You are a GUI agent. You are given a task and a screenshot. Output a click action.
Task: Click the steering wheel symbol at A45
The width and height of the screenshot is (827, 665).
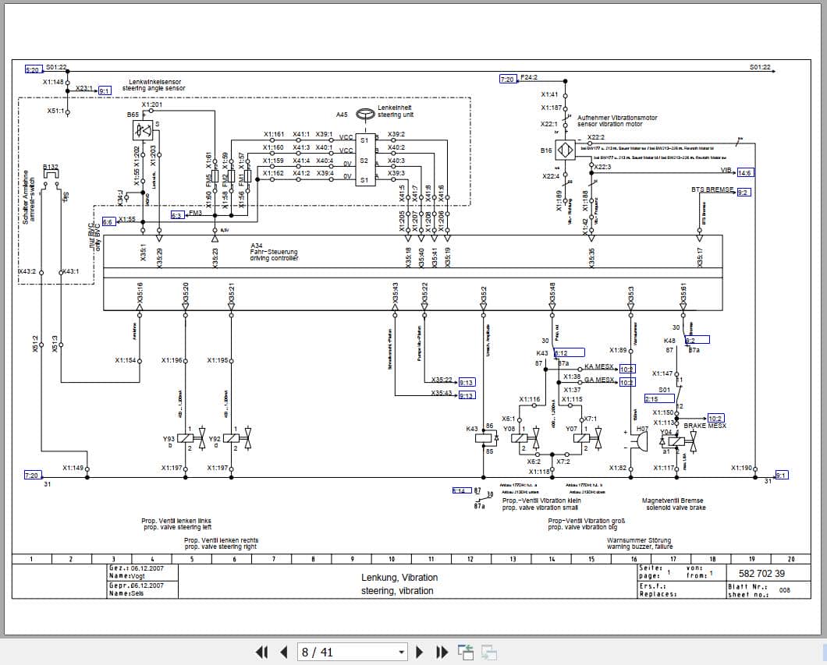point(365,114)
